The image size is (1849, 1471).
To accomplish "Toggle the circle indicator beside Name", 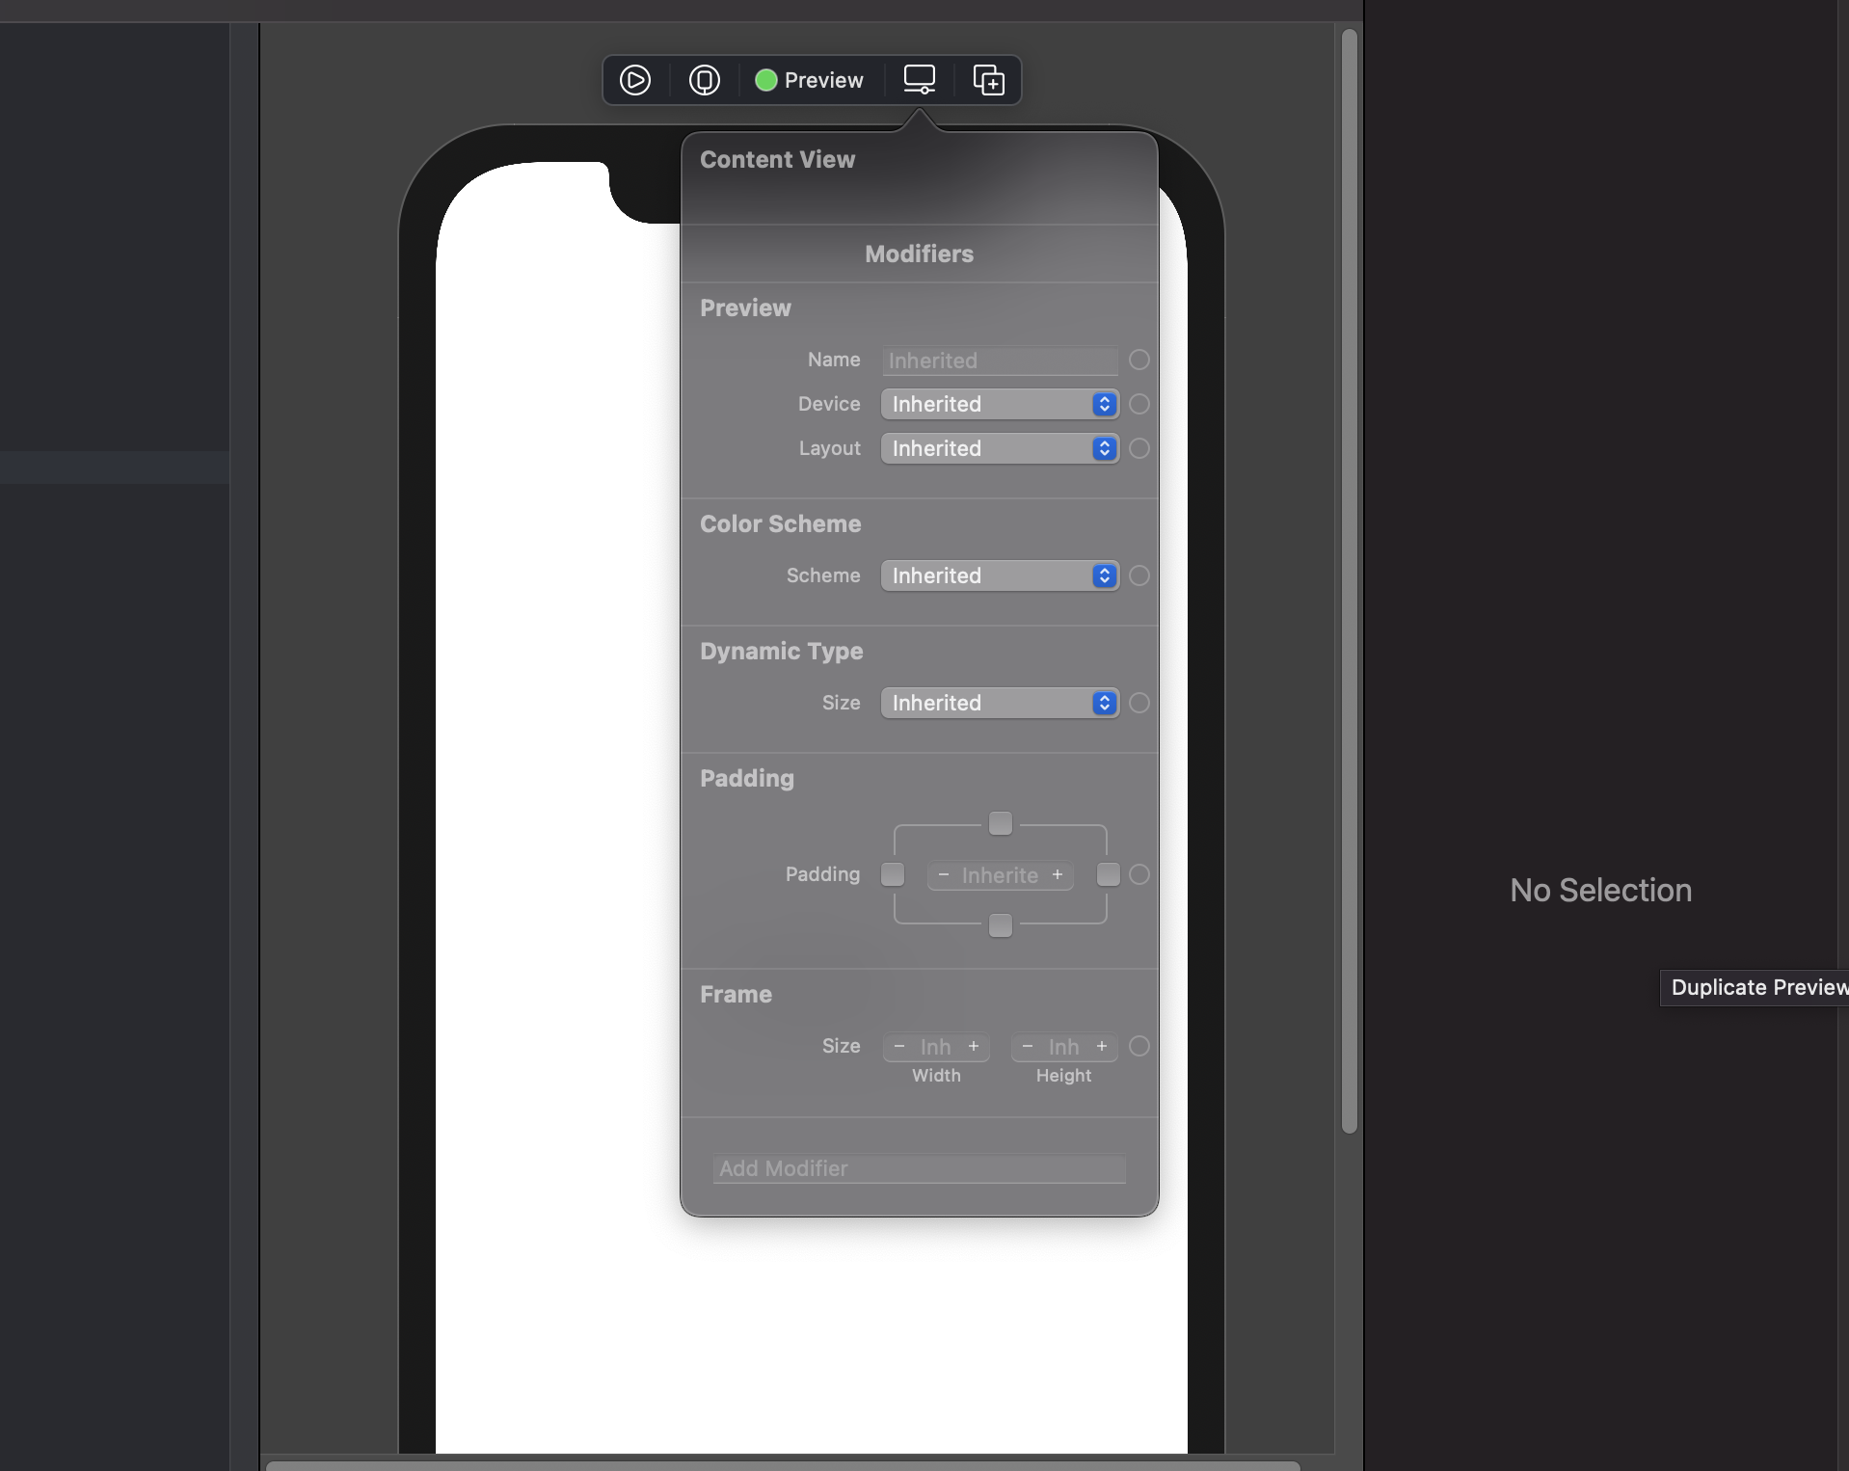I will coord(1139,360).
